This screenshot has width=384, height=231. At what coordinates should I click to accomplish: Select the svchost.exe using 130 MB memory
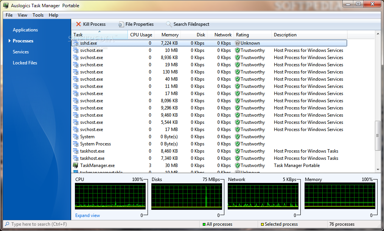click(91, 72)
